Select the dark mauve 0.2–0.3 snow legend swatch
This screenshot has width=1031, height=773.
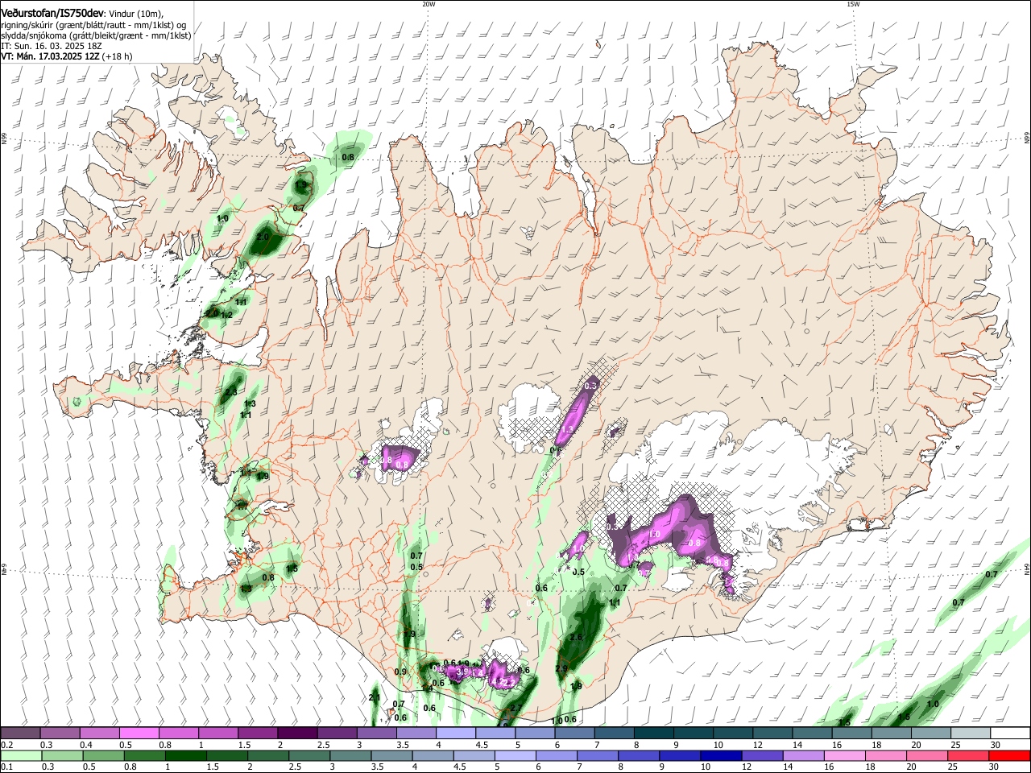coord(21,734)
